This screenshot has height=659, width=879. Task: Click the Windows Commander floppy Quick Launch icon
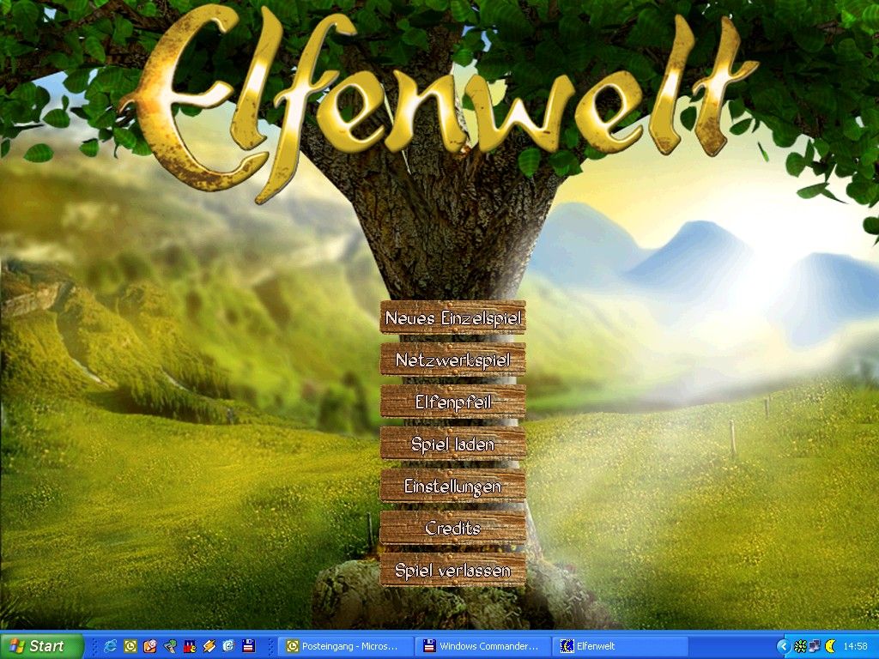tap(248, 646)
